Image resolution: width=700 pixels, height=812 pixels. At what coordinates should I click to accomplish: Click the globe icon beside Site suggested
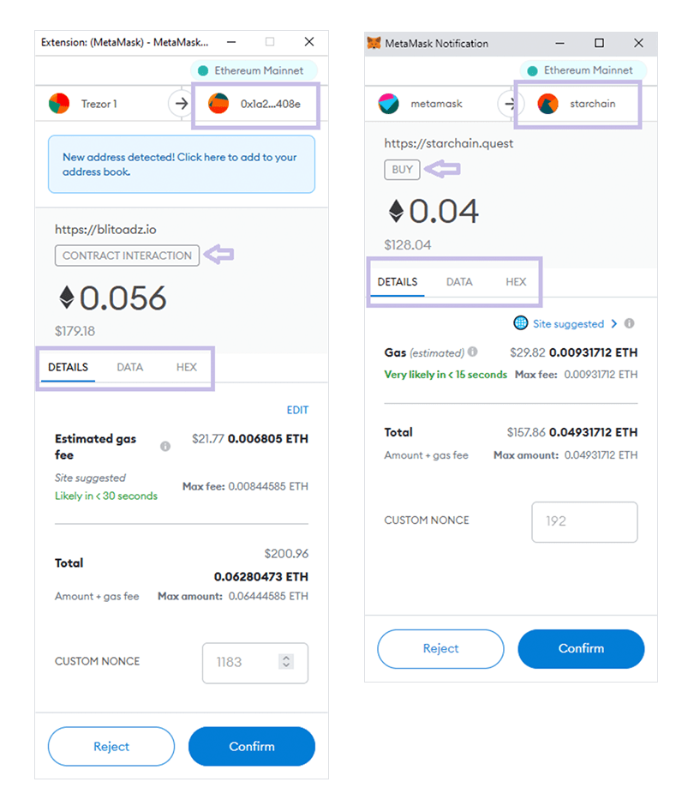click(x=520, y=323)
